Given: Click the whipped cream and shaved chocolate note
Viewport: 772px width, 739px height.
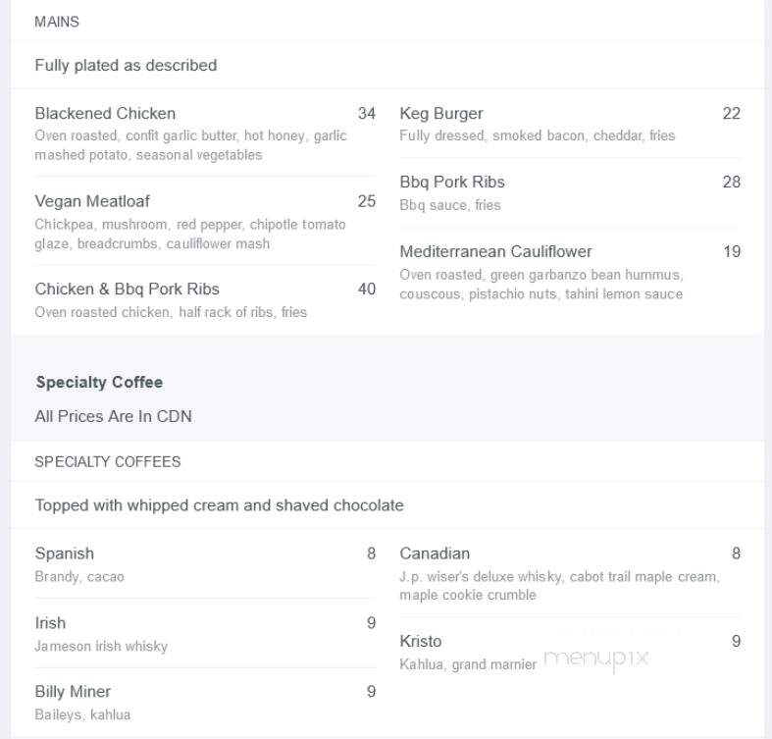Looking at the screenshot, I should (x=220, y=505).
